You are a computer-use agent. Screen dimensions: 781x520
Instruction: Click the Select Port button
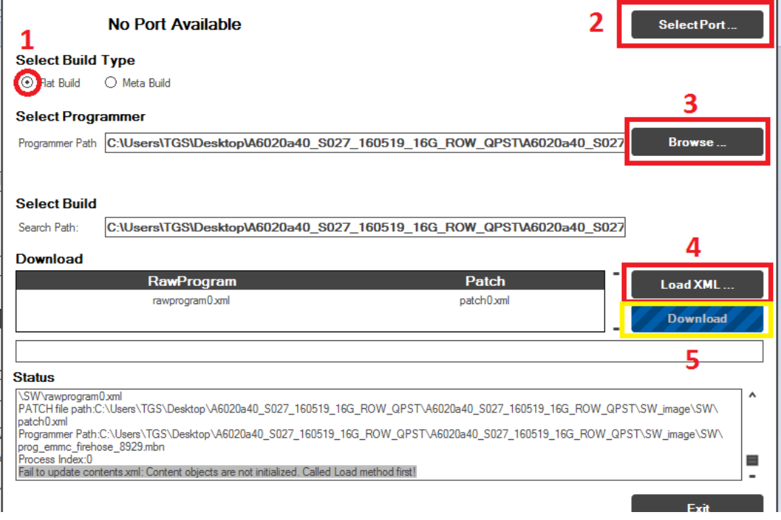click(697, 25)
